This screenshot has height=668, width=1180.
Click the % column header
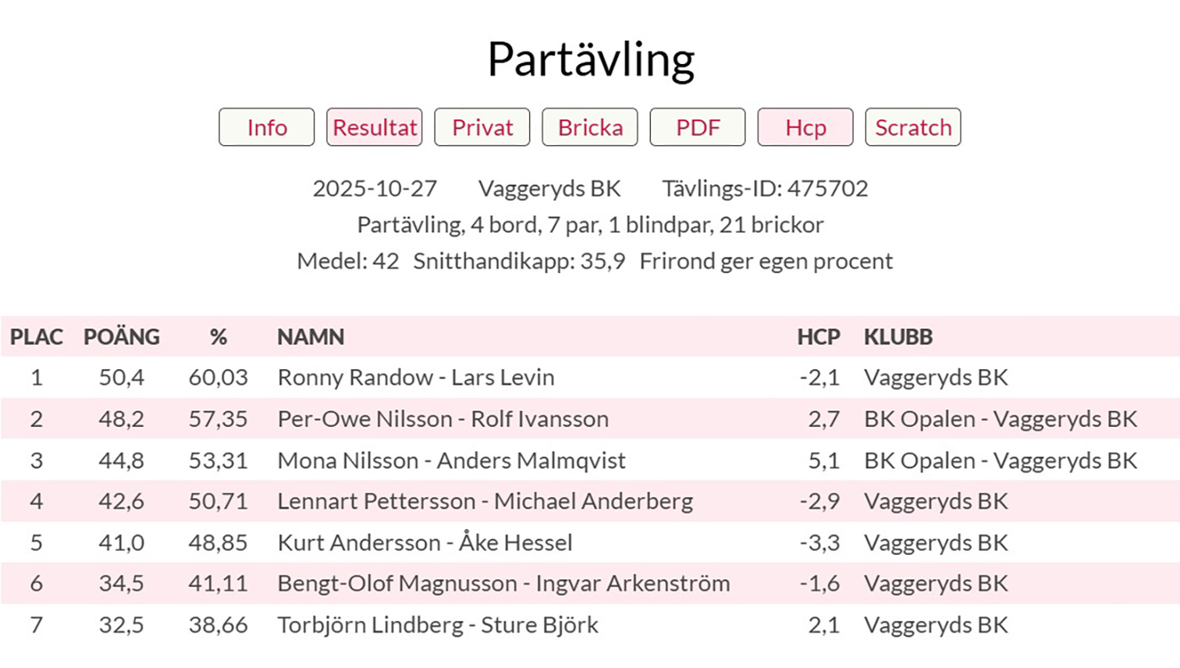pyautogui.click(x=218, y=337)
